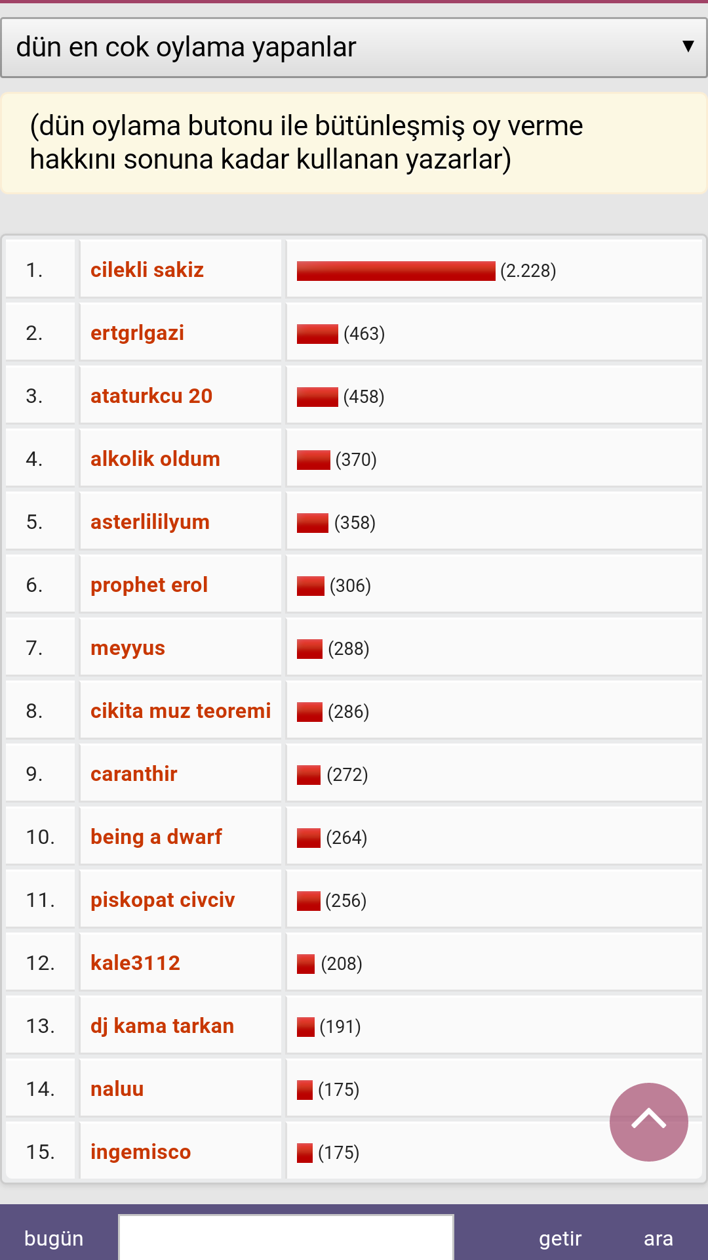Select the piskopat civciv author link
Screen dimensions: 708x1260
coord(163,900)
